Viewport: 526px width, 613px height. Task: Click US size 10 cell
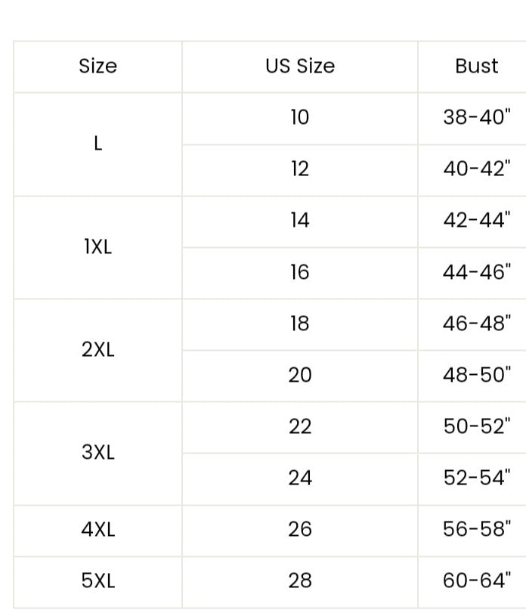point(299,118)
